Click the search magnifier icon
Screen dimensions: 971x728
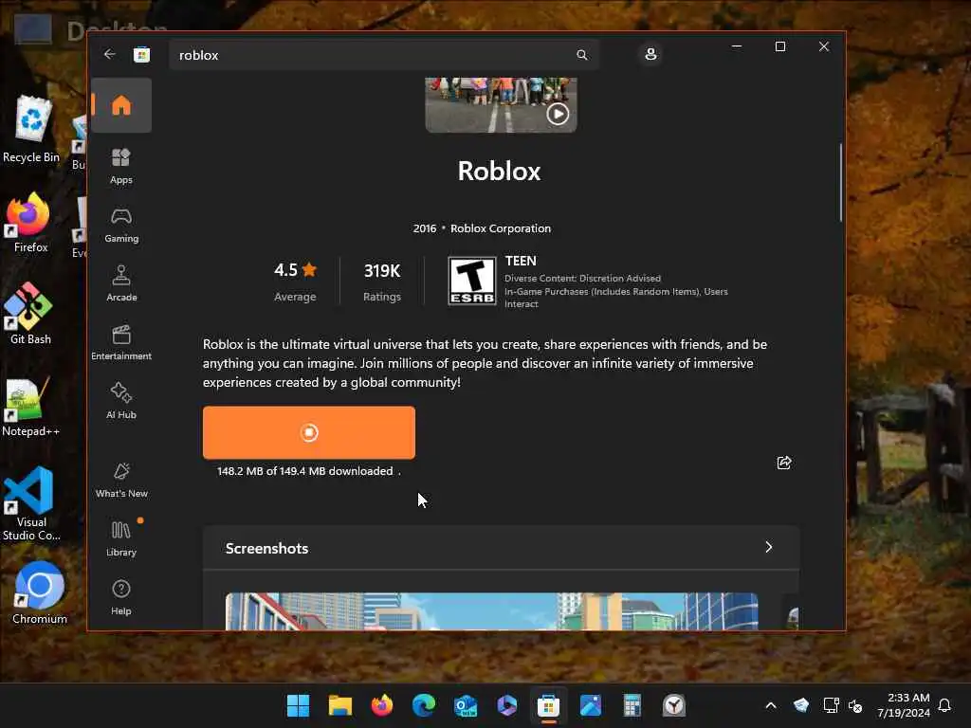point(581,55)
